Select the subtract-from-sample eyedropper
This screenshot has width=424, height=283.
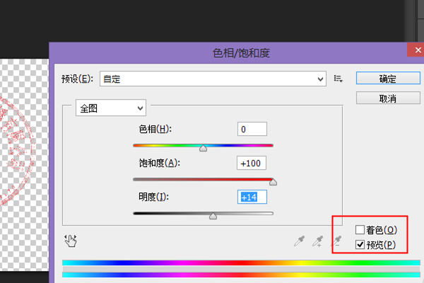[x=336, y=241]
